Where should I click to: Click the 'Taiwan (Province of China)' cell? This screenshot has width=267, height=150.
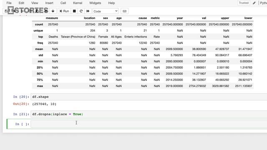(78, 37)
